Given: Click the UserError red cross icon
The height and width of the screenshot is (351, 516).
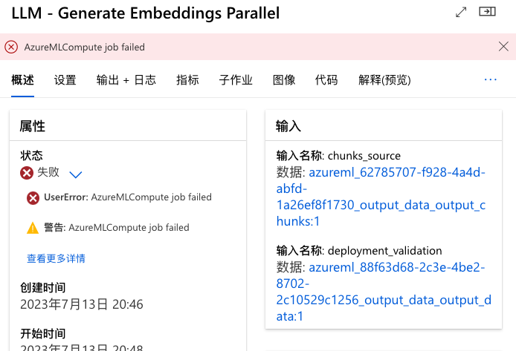Looking at the screenshot, I should [33, 198].
